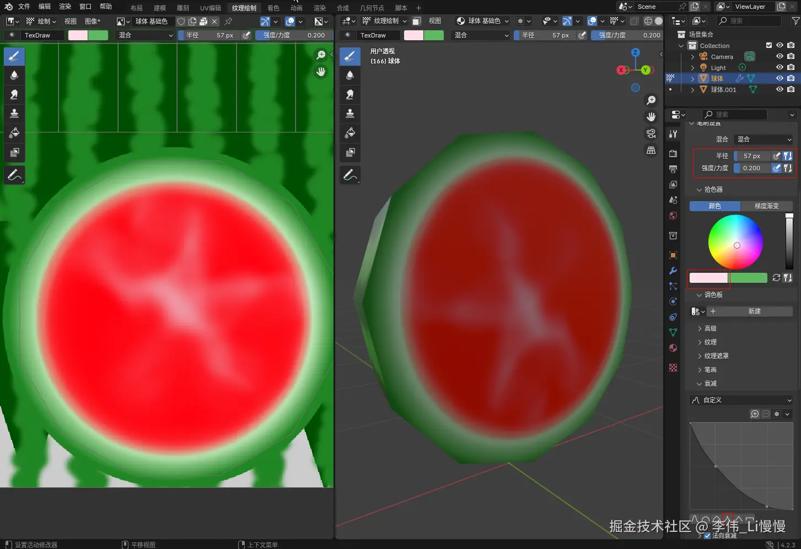The height and width of the screenshot is (549, 801).
Task: Hide 球体 object via eye icon
Action: (x=780, y=78)
